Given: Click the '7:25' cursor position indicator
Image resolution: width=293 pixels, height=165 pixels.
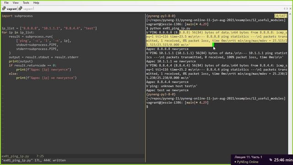Looking at the screenshot, I should click(40, 156).
